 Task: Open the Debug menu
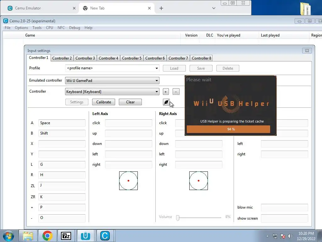[75, 28]
